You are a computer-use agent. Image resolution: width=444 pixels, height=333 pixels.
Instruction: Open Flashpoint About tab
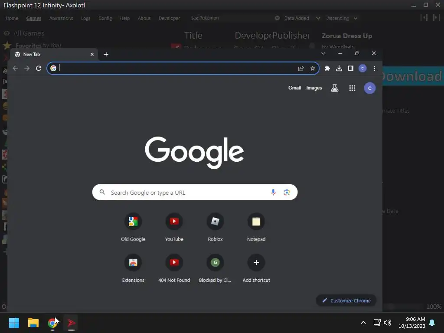pyautogui.click(x=144, y=18)
